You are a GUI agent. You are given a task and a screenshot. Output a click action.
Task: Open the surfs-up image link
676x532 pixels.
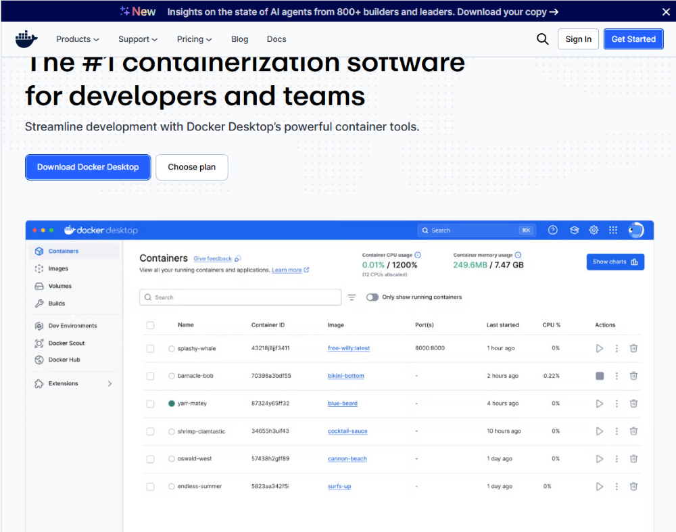click(339, 486)
